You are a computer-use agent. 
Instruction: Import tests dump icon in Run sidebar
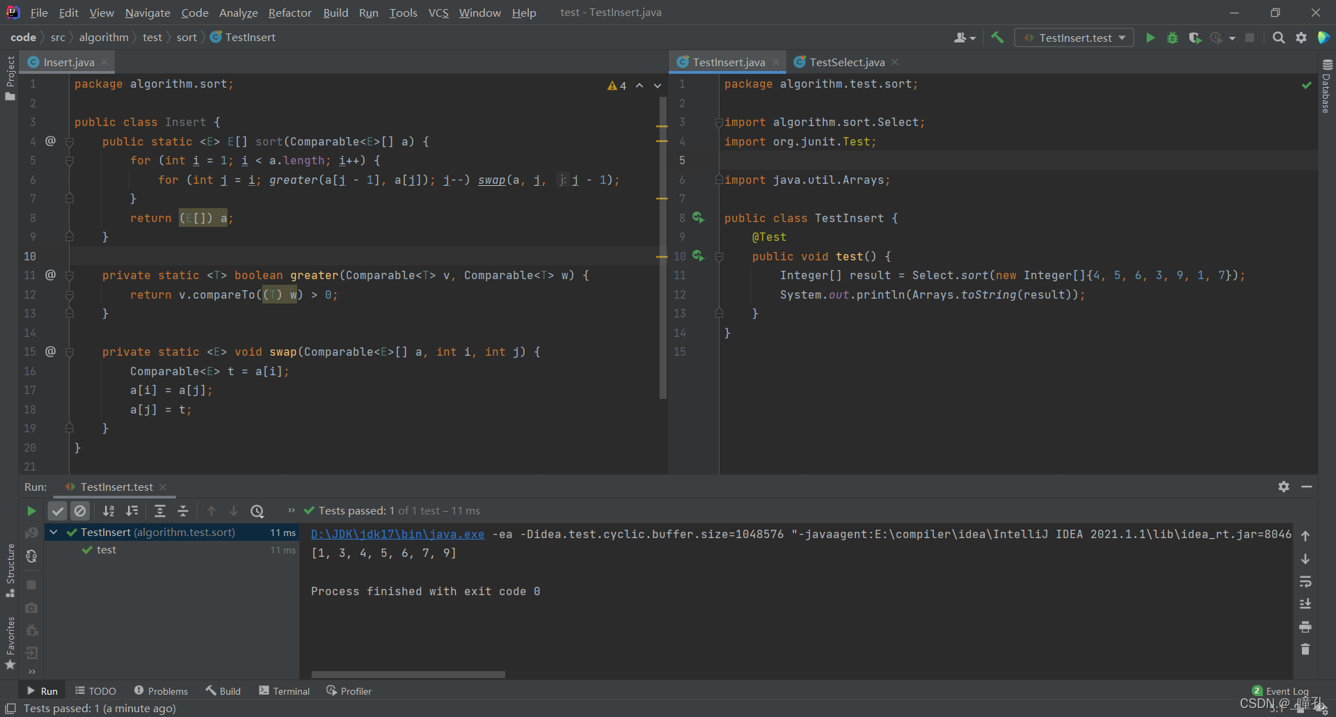[31, 653]
